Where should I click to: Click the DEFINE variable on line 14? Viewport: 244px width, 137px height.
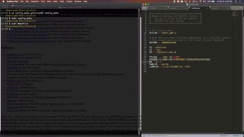[153, 43]
